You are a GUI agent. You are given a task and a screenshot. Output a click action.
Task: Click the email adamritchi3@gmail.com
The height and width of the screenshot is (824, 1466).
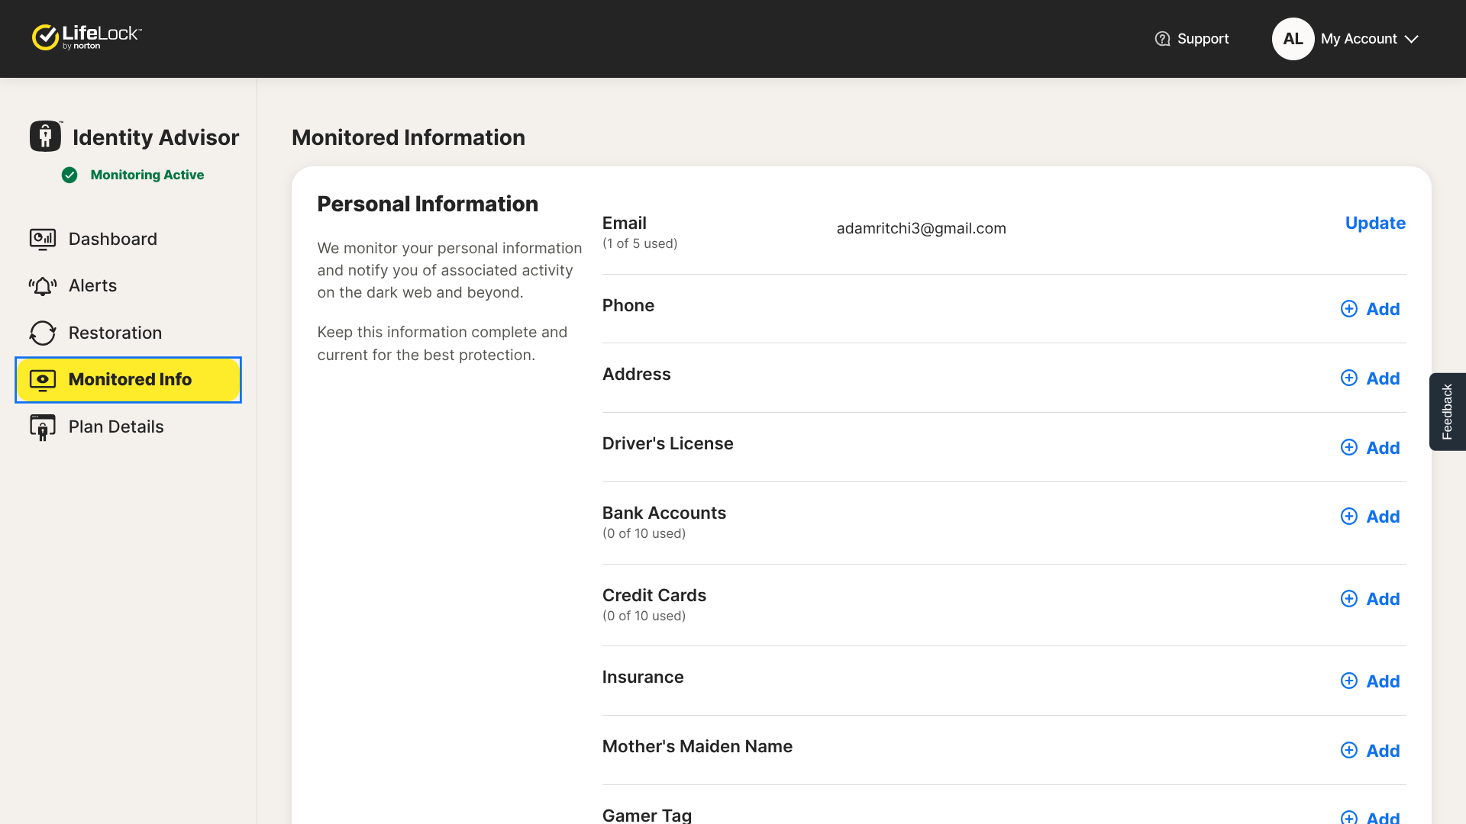click(x=921, y=229)
